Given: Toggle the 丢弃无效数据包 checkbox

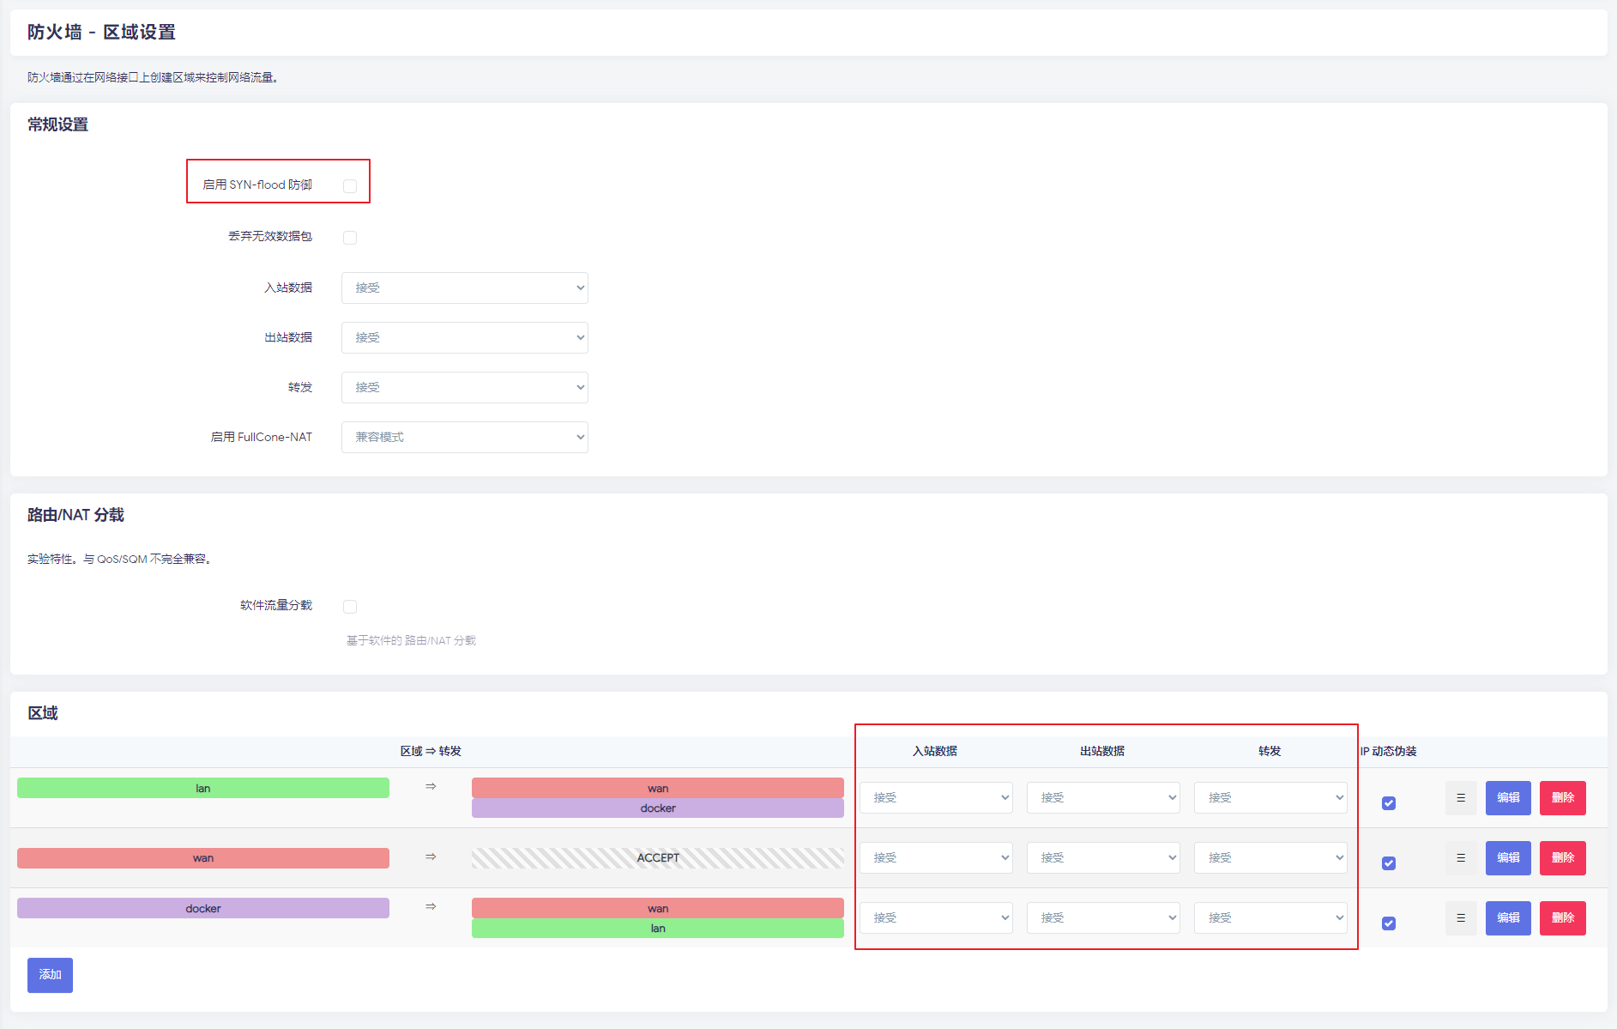Looking at the screenshot, I should point(350,238).
